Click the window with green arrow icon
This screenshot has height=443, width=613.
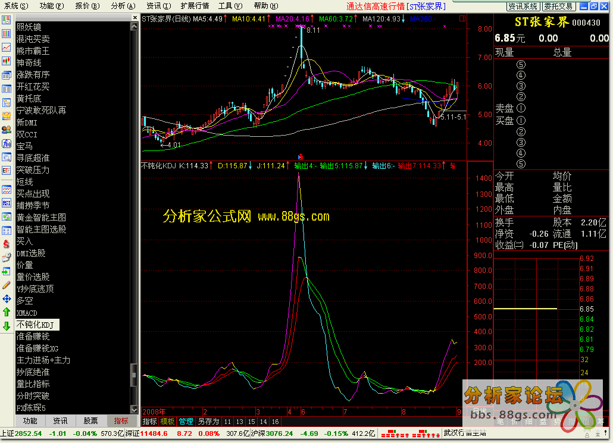7,272
